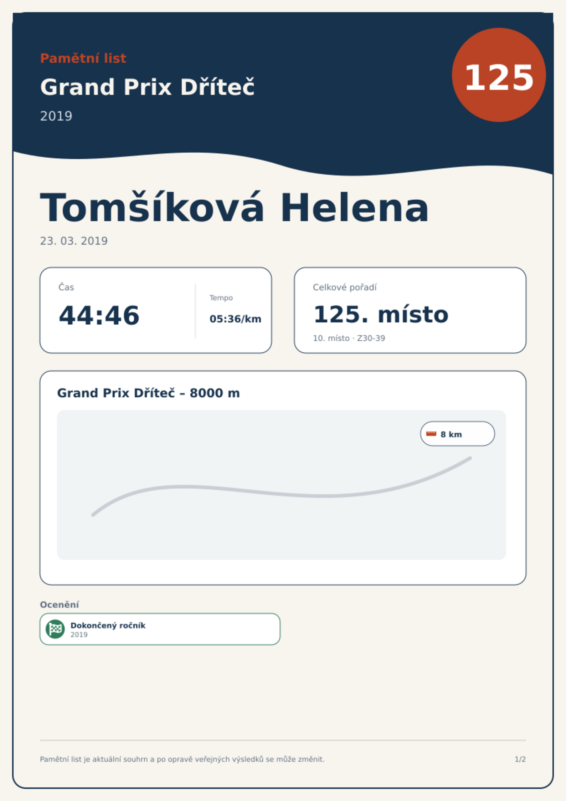The height and width of the screenshot is (801, 566).
Task: Open the Dokončený ročník award badge
Action: pos(160,629)
